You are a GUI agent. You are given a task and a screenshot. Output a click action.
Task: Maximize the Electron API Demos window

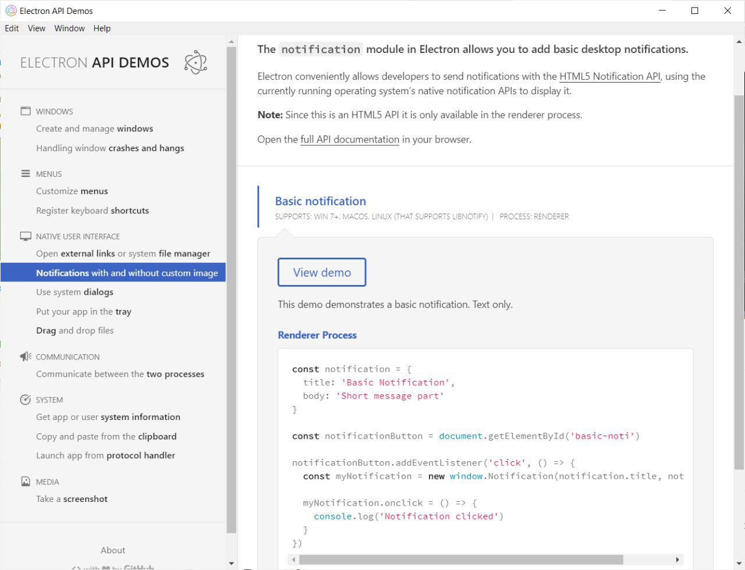pos(694,10)
